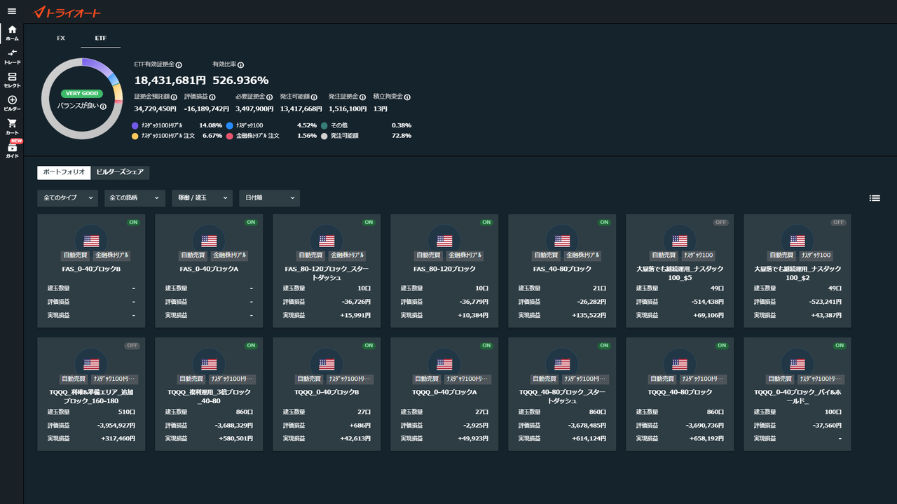Open the 日付順 sort dropdown
This screenshot has width=897, height=504.
coord(269,198)
